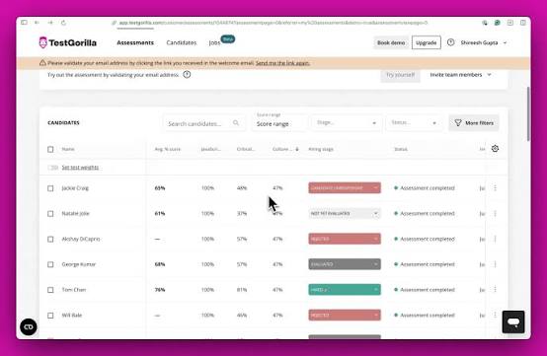This screenshot has height=356, width=547.
Task: Open table column settings gear
Action: 495,149
